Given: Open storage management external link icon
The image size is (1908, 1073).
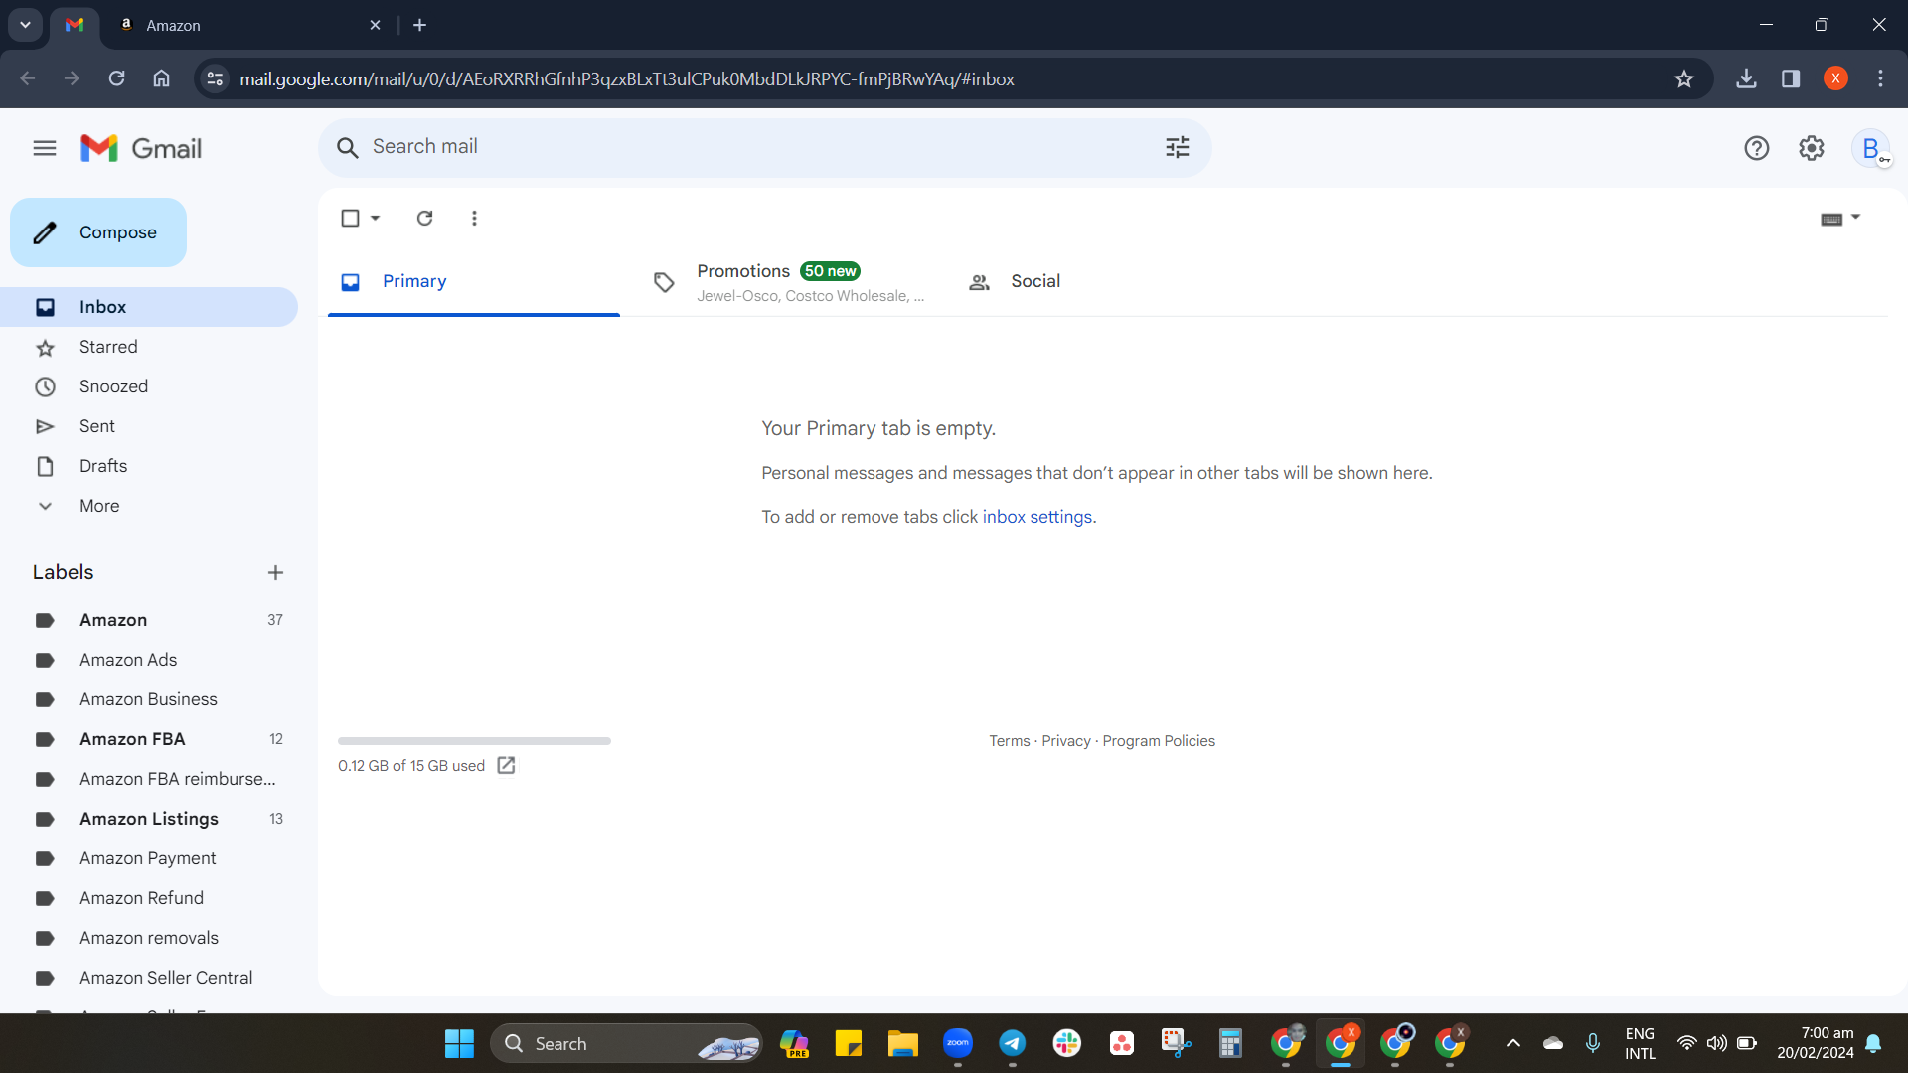Looking at the screenshot, I should pos(506,765).
